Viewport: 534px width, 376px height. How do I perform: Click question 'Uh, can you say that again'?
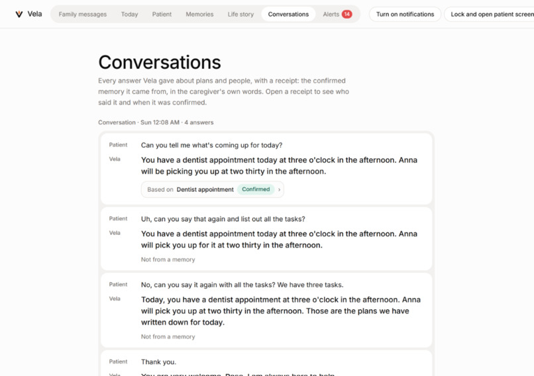coord(223,219)
